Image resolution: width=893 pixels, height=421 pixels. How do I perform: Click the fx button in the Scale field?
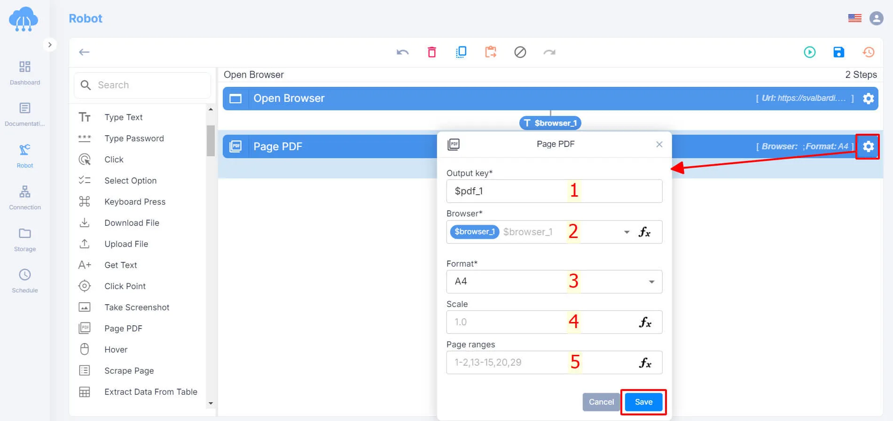[645, 322]
